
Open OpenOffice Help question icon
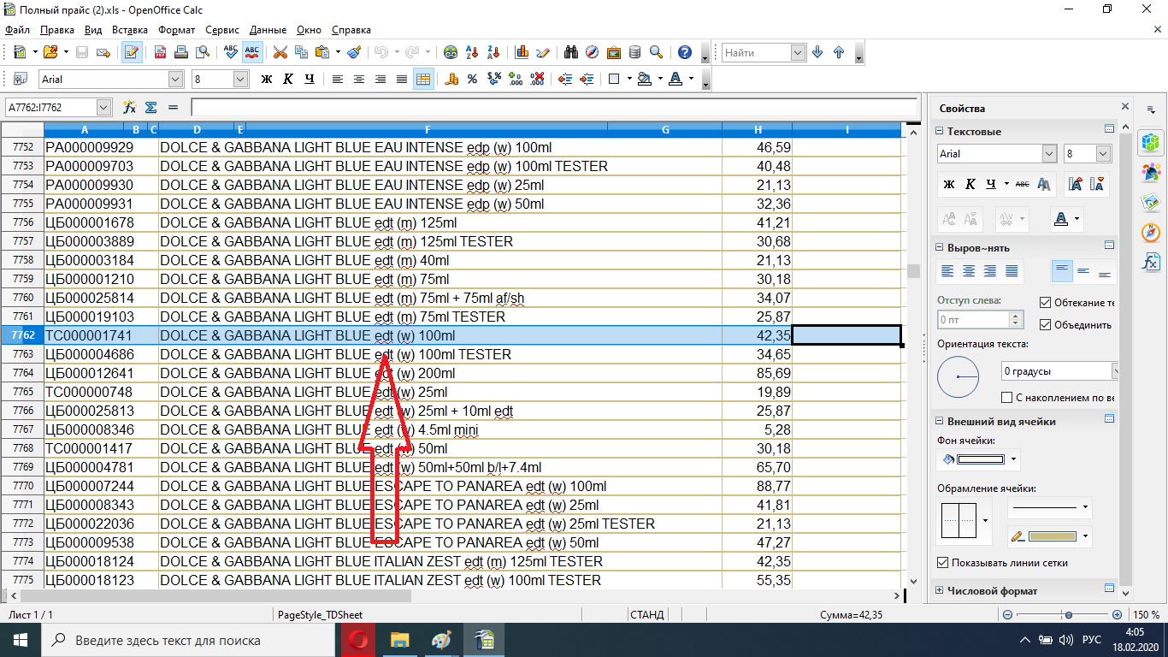click(x=684, y=52)
